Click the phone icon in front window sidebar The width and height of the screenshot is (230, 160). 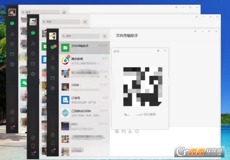53,143
